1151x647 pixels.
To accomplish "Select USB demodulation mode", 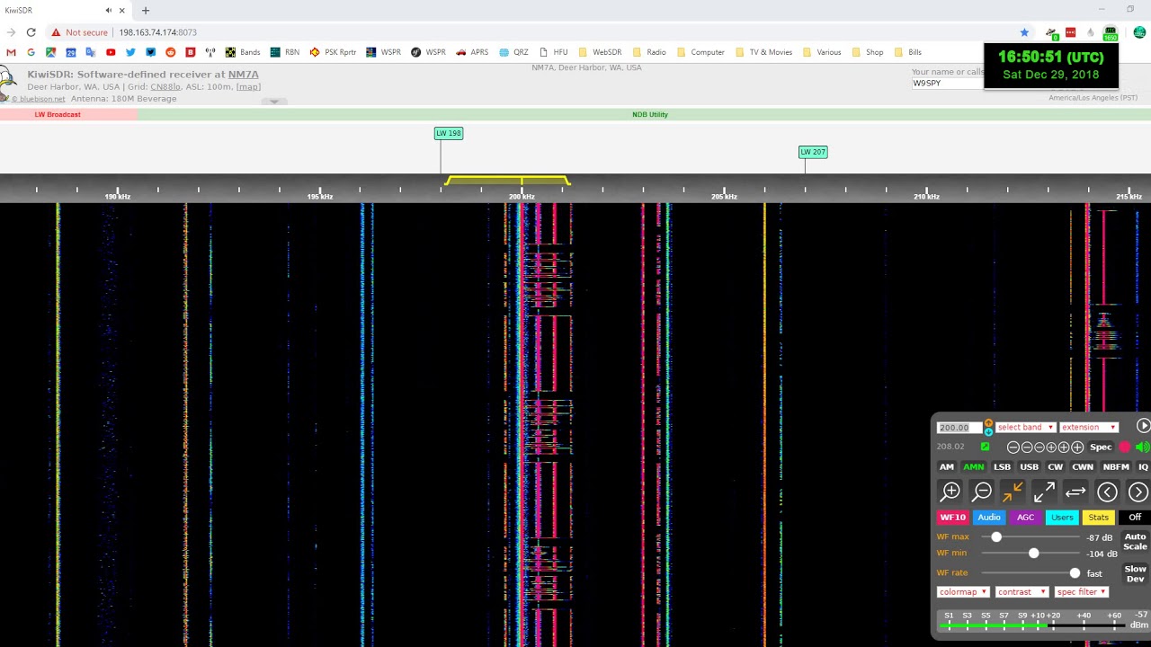I will tap(1029, 466).
